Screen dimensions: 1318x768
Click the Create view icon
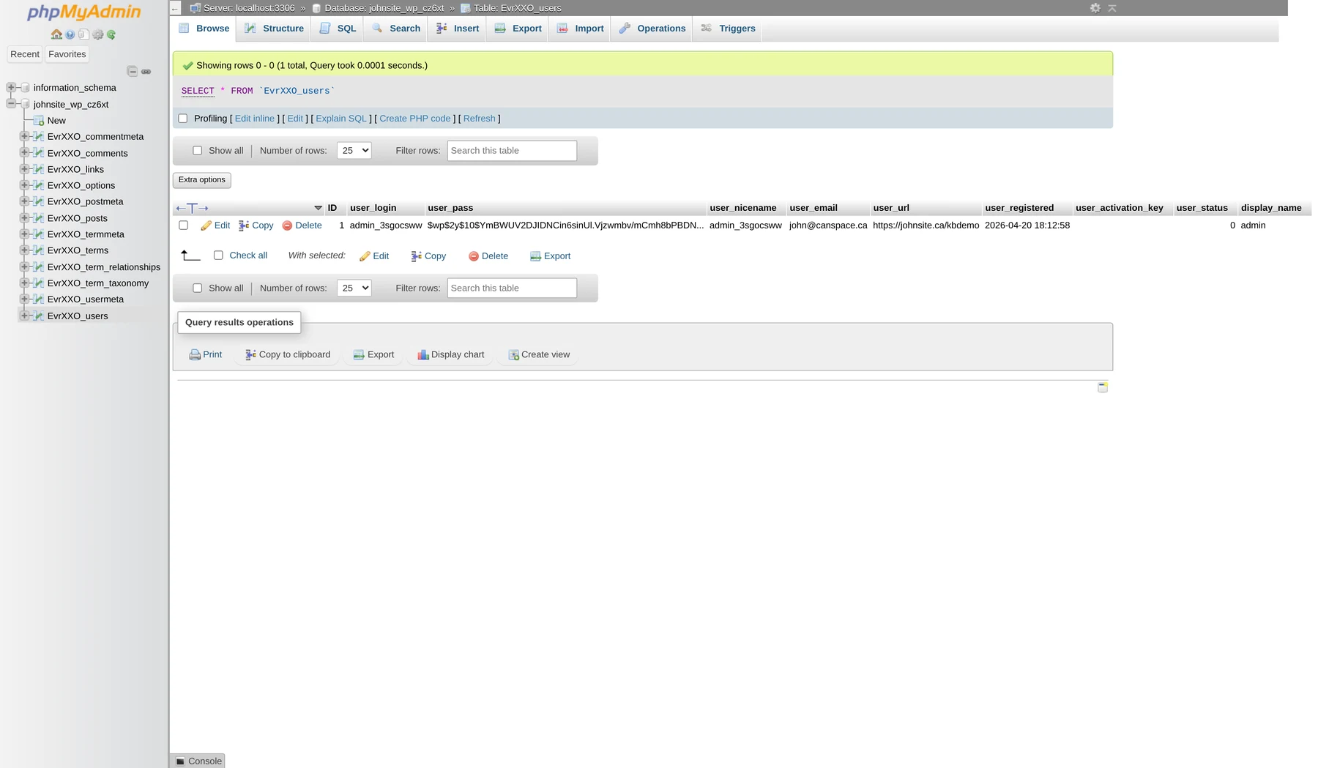[514, 354]
